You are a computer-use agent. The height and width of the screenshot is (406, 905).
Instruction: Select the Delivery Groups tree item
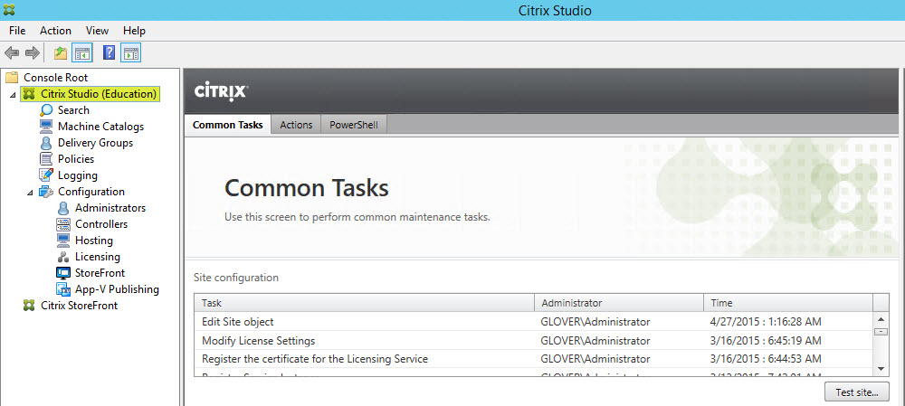[x=95, y=143]
